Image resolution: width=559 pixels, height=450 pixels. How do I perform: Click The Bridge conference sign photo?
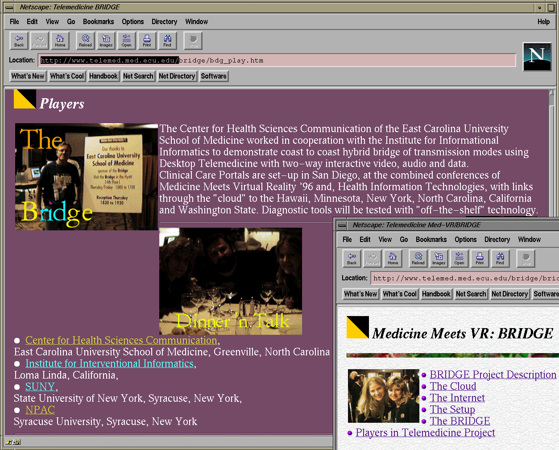click(x=87, y=177)
